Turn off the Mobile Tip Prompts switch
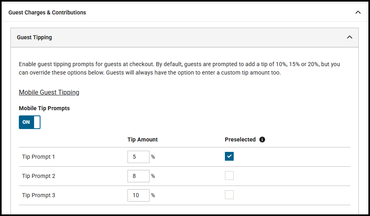This screenshot has height=216, width=370. click(x=30, y=122)
